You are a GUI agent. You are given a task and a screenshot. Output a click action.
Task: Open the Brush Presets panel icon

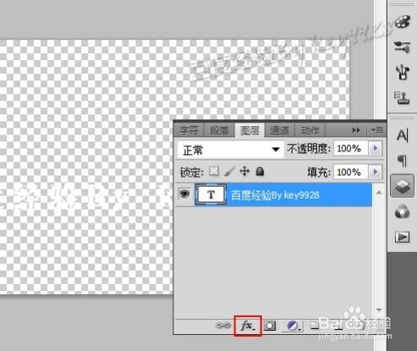[402, 47]
